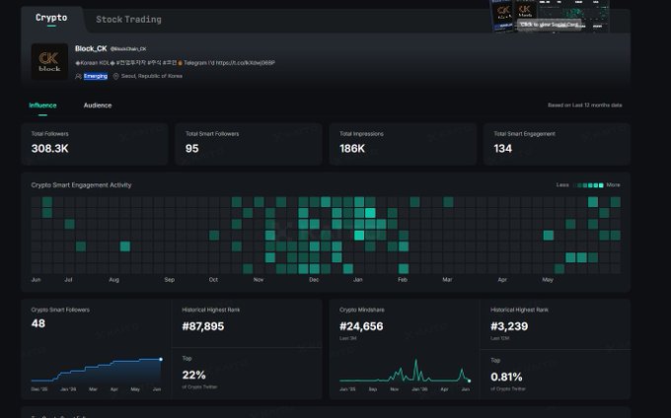Click the Crypto Mindshare #24,656 value

click(x=361, y=326)
